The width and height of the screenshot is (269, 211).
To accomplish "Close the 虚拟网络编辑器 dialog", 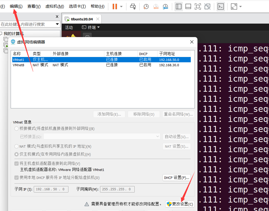I will coord(192,42).
